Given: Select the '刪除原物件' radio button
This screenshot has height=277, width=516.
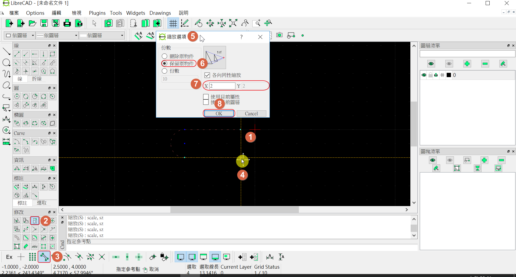Looking at the screenshot, I should (164, 56).
